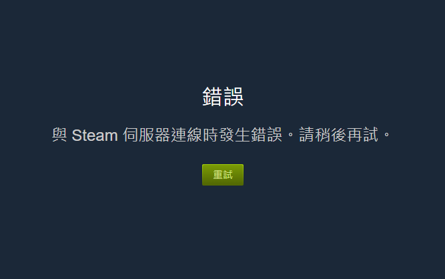Reload by choosing the olive-green retry button

(223, 175)
